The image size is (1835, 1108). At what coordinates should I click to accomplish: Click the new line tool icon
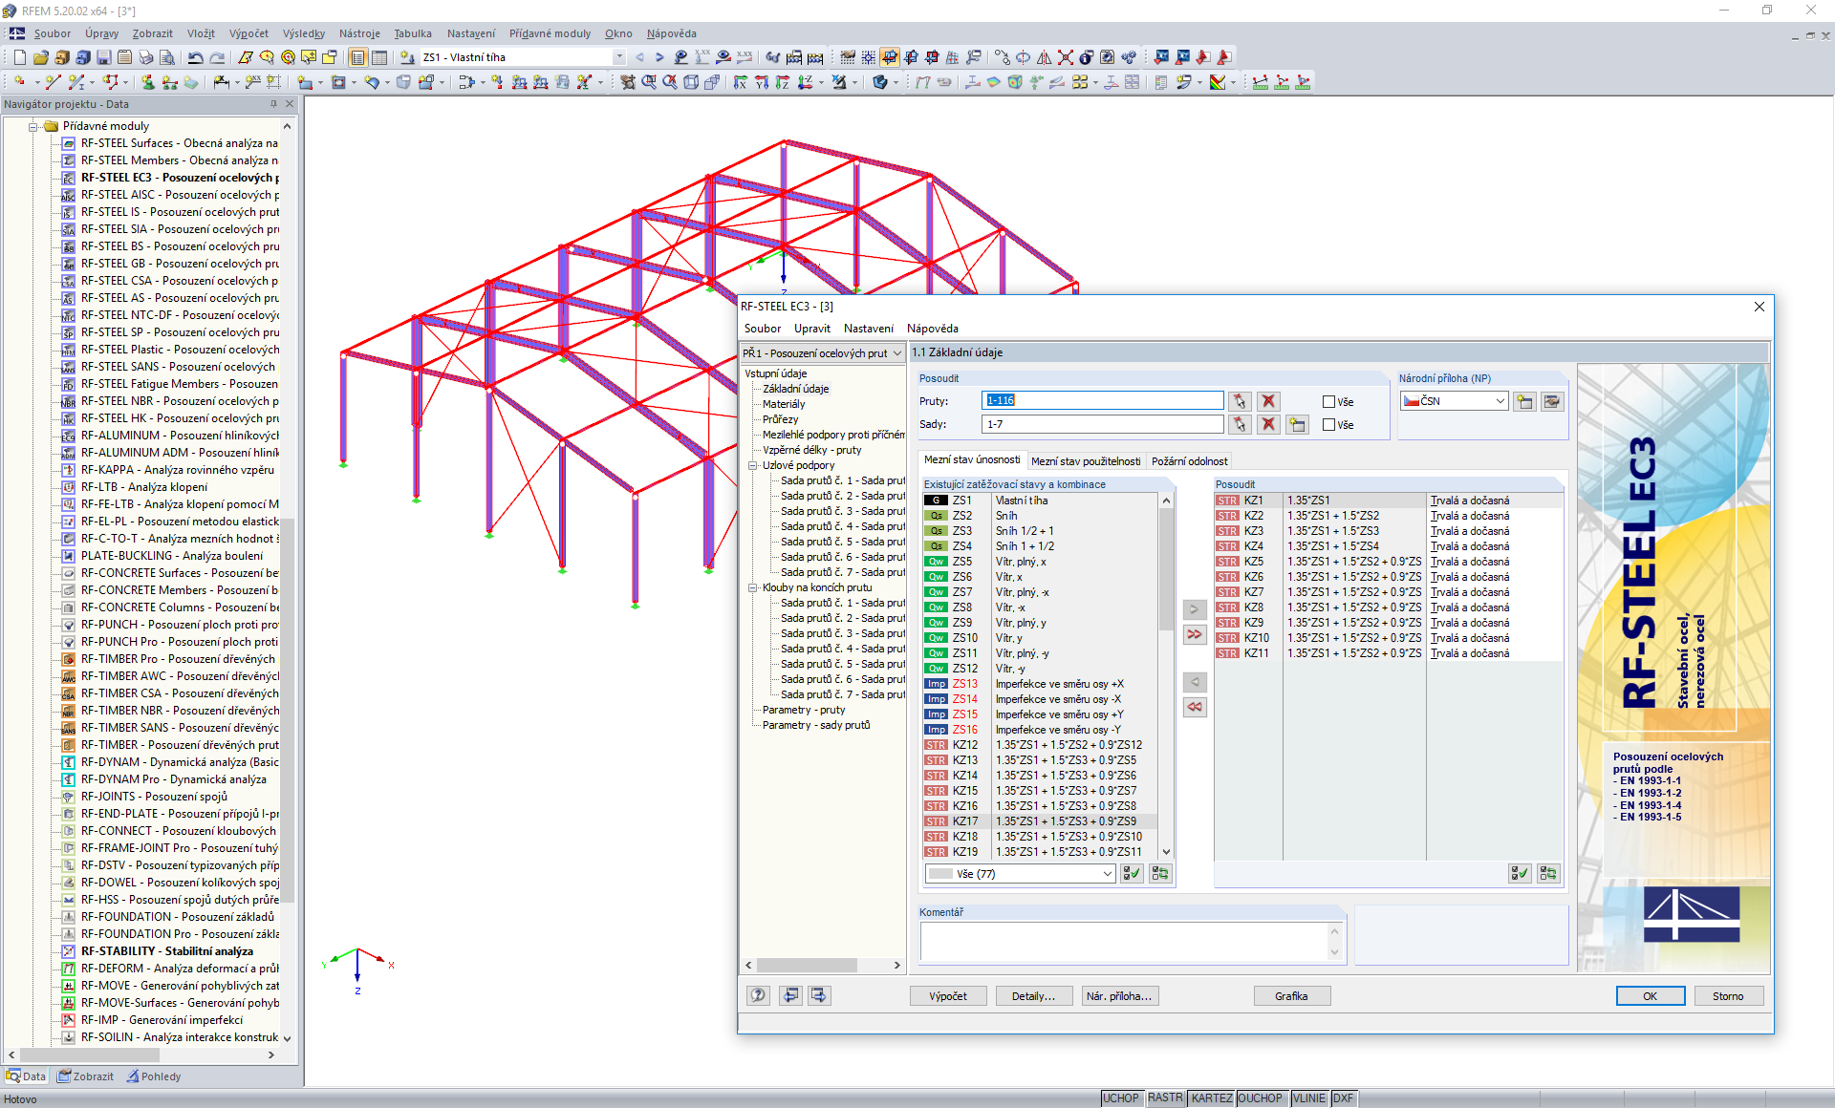pos(54,82)
